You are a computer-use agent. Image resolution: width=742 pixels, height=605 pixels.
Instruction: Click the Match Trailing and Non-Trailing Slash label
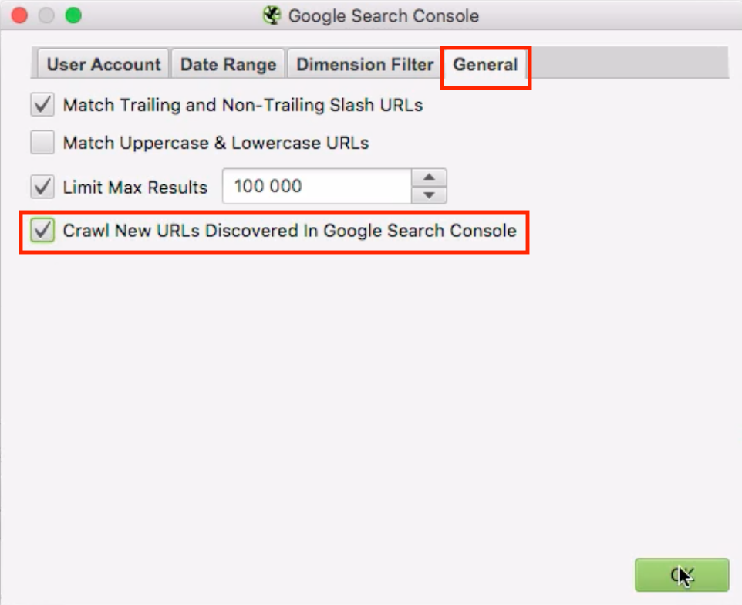(x=243, y=105)
